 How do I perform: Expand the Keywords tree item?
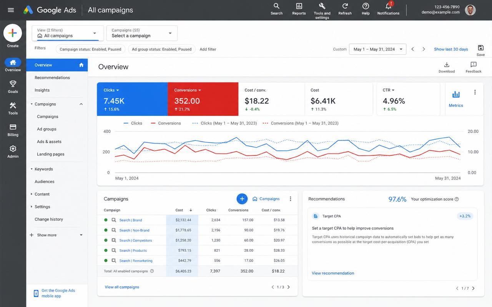point(32,169)
